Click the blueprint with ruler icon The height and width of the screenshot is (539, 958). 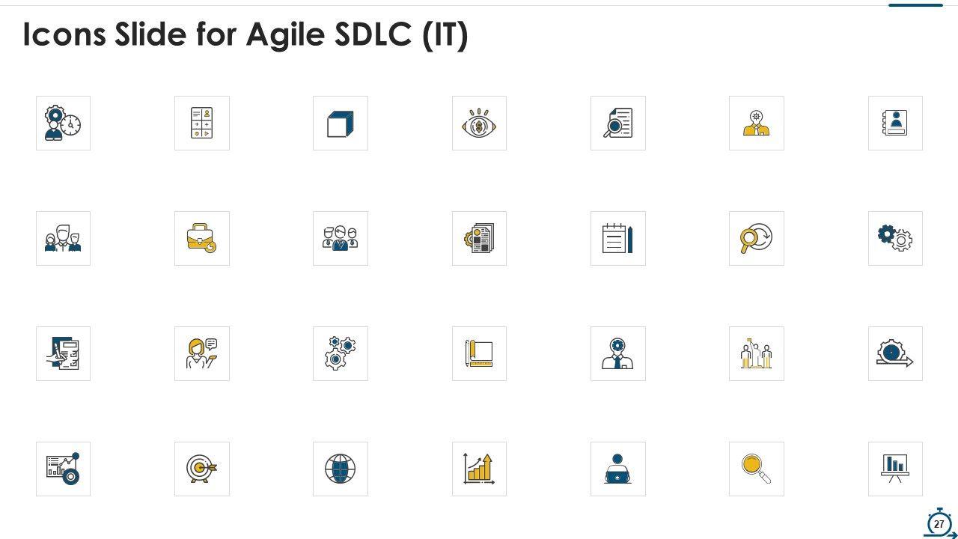[479, 353]
